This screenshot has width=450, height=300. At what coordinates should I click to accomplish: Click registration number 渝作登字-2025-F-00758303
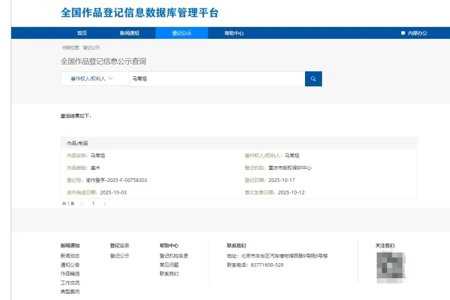point(116,180)
